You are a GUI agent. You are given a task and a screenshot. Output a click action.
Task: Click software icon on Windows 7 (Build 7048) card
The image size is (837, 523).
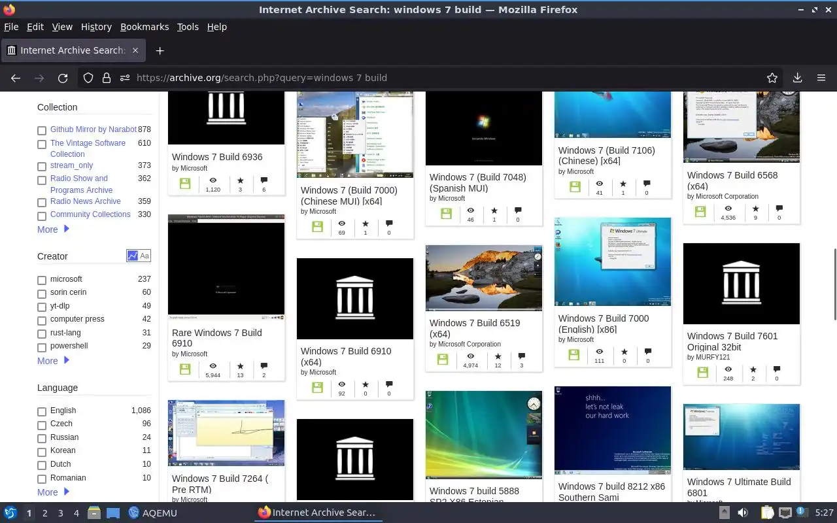[x=447, y=214]
